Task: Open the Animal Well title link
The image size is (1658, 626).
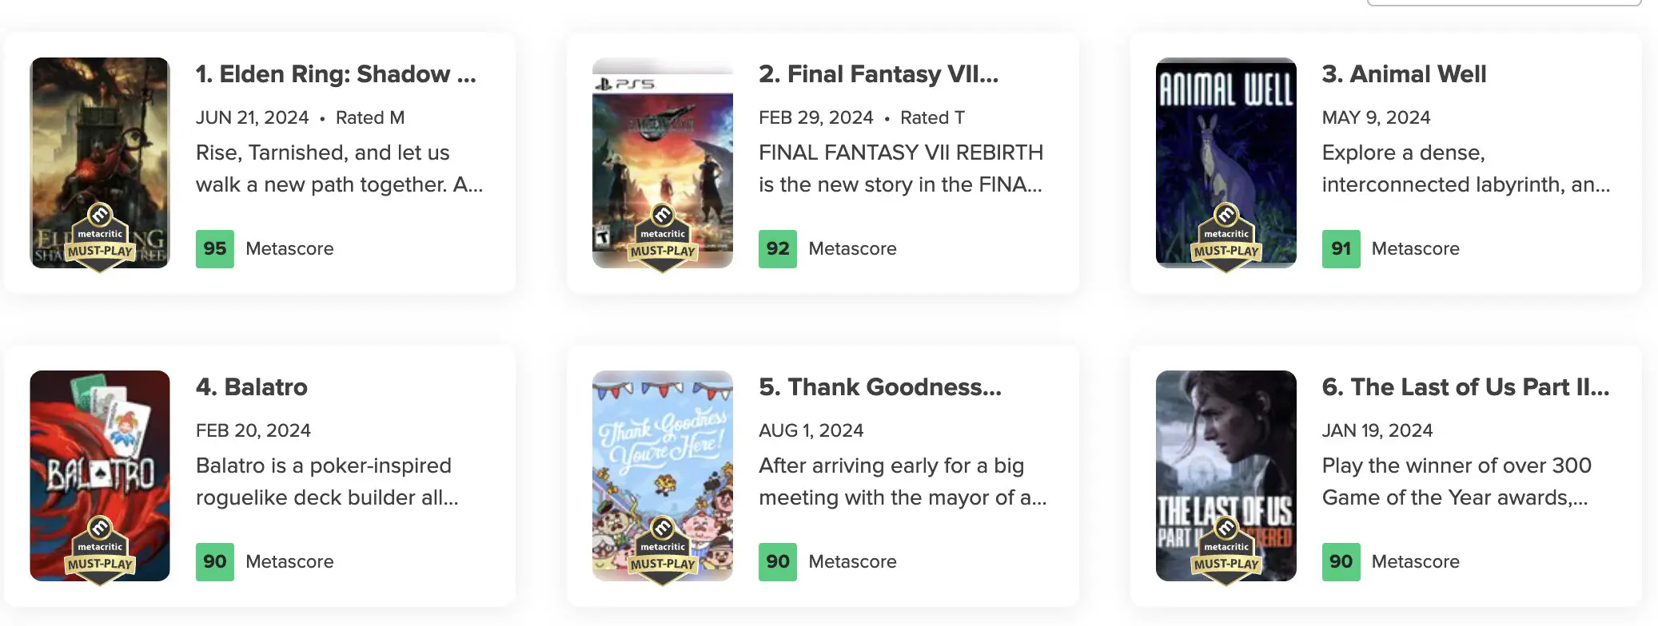Action: click(x=1404, y=74)
